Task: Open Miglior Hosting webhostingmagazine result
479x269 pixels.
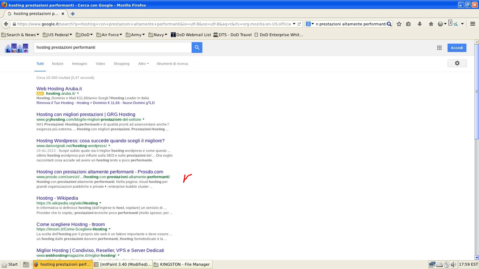Action: pyautogui.click(x=100, y=250)
